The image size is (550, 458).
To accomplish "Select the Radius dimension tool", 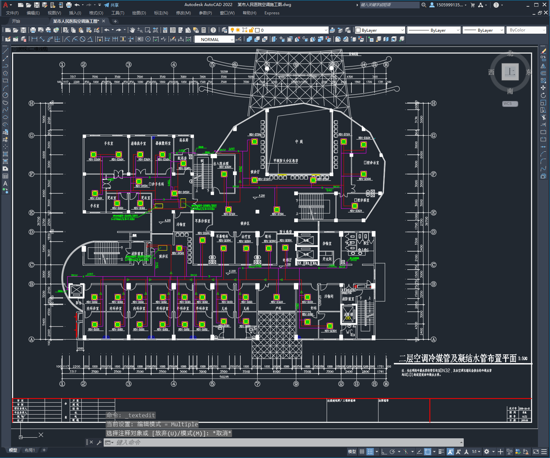I will (67, 39).
